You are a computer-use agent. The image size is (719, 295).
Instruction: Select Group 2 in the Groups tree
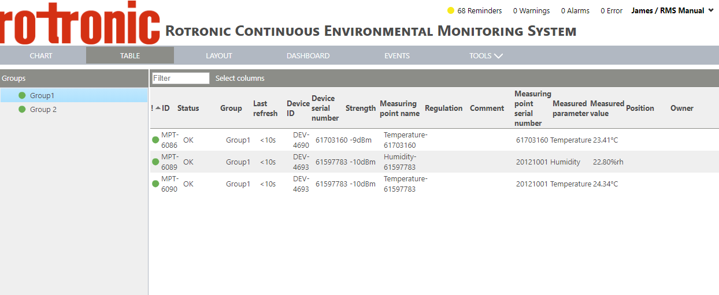pyautogui.click(x=43, y=109)
